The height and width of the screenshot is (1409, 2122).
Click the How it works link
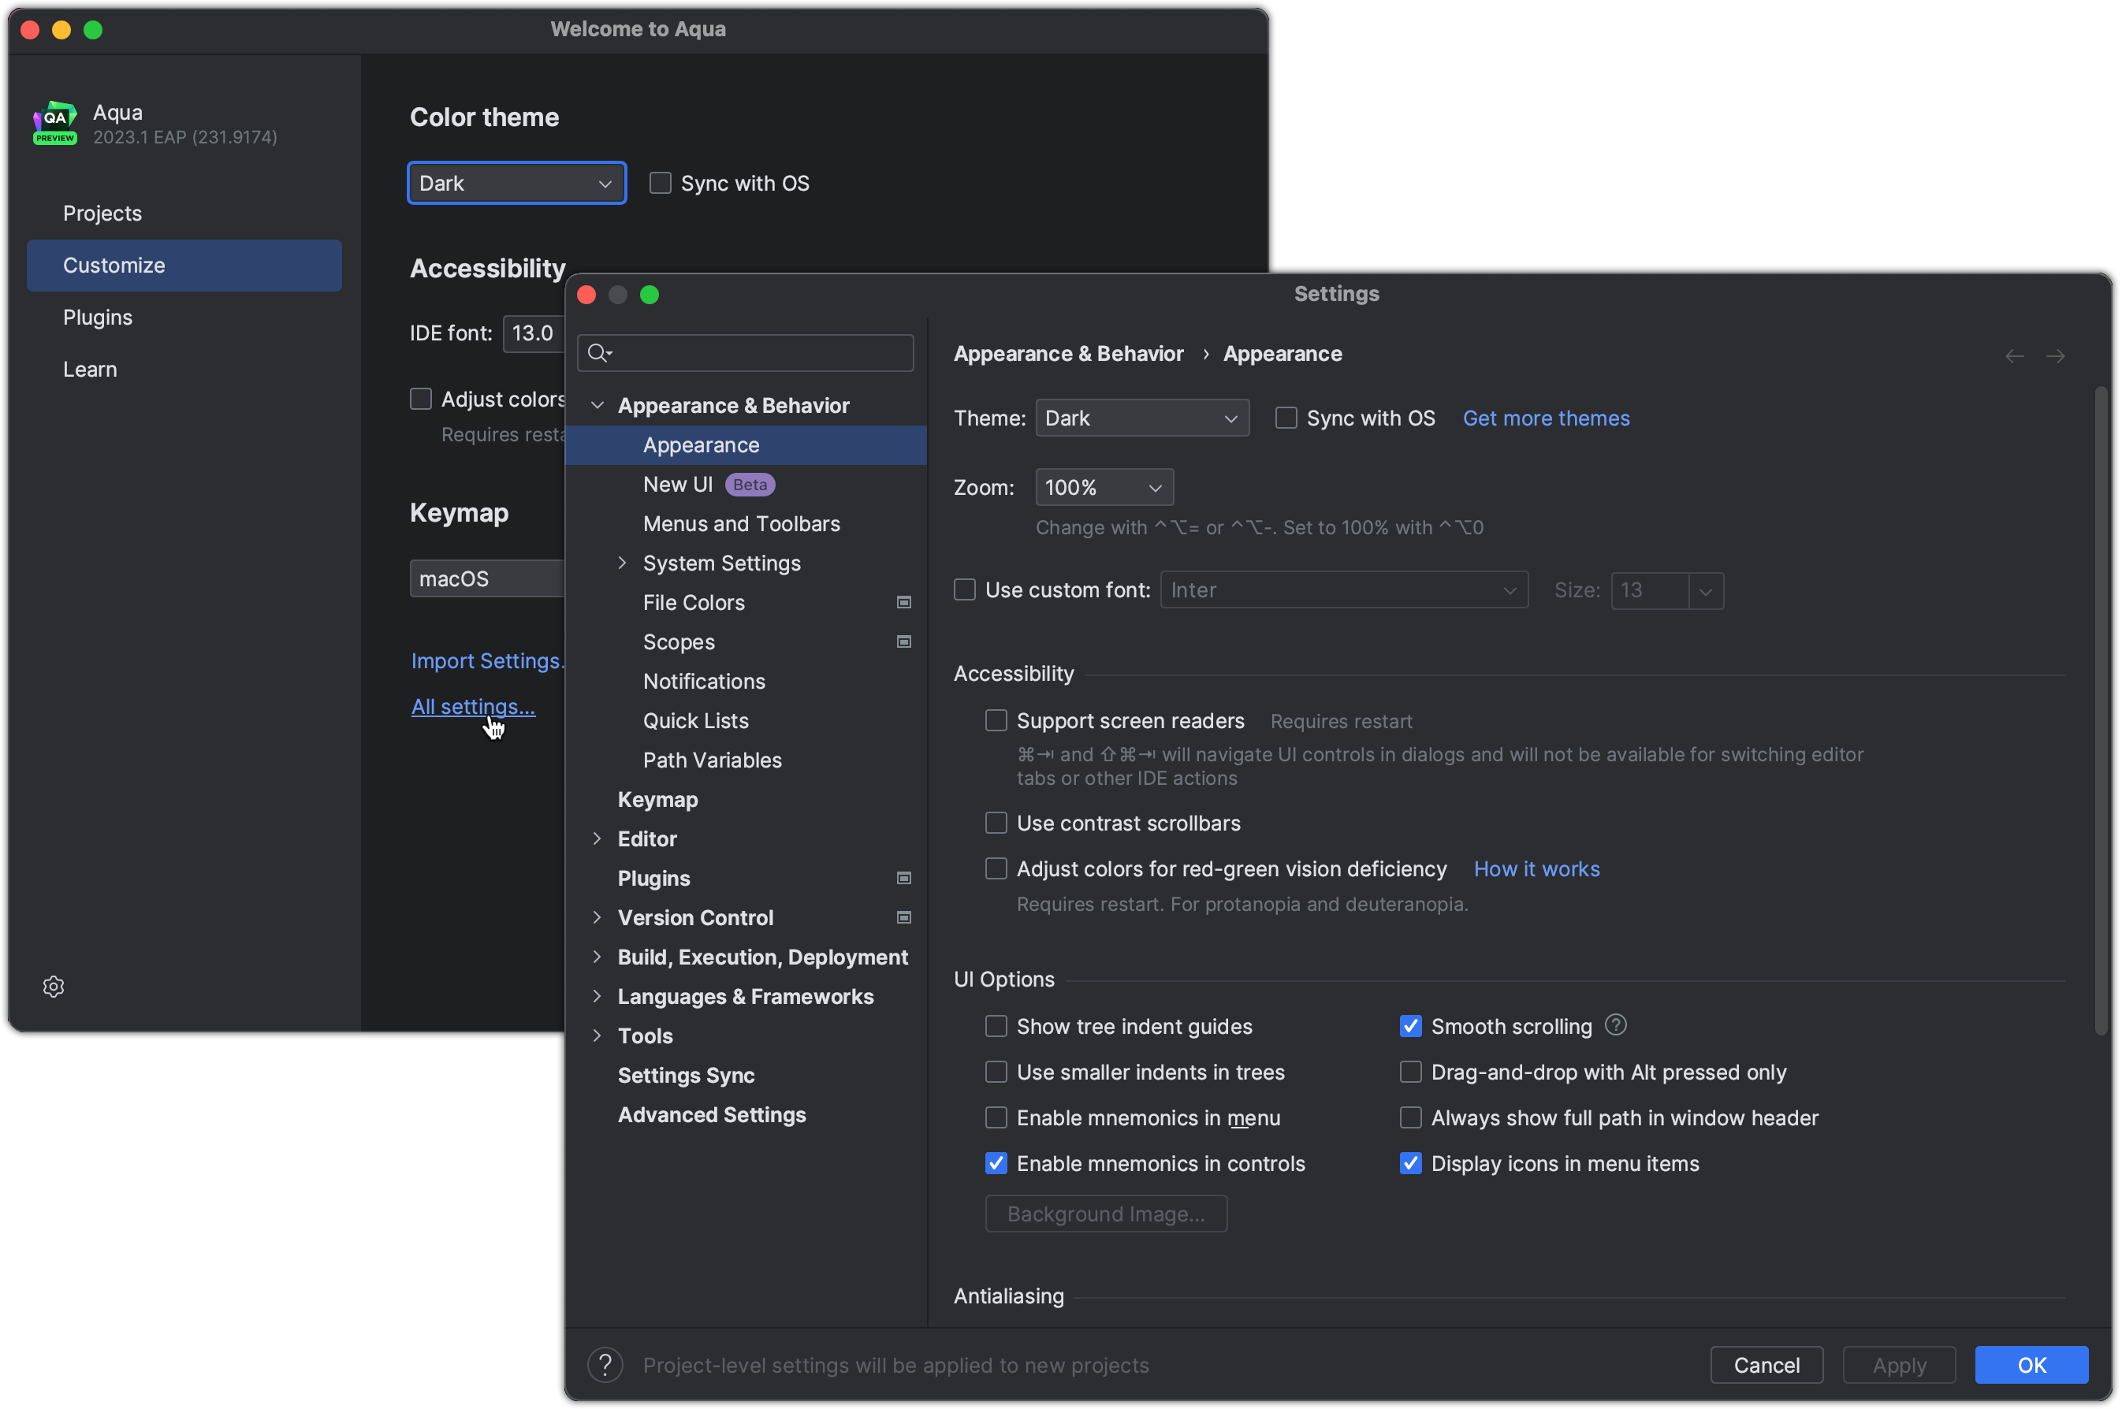click(x=1537, y=869)
